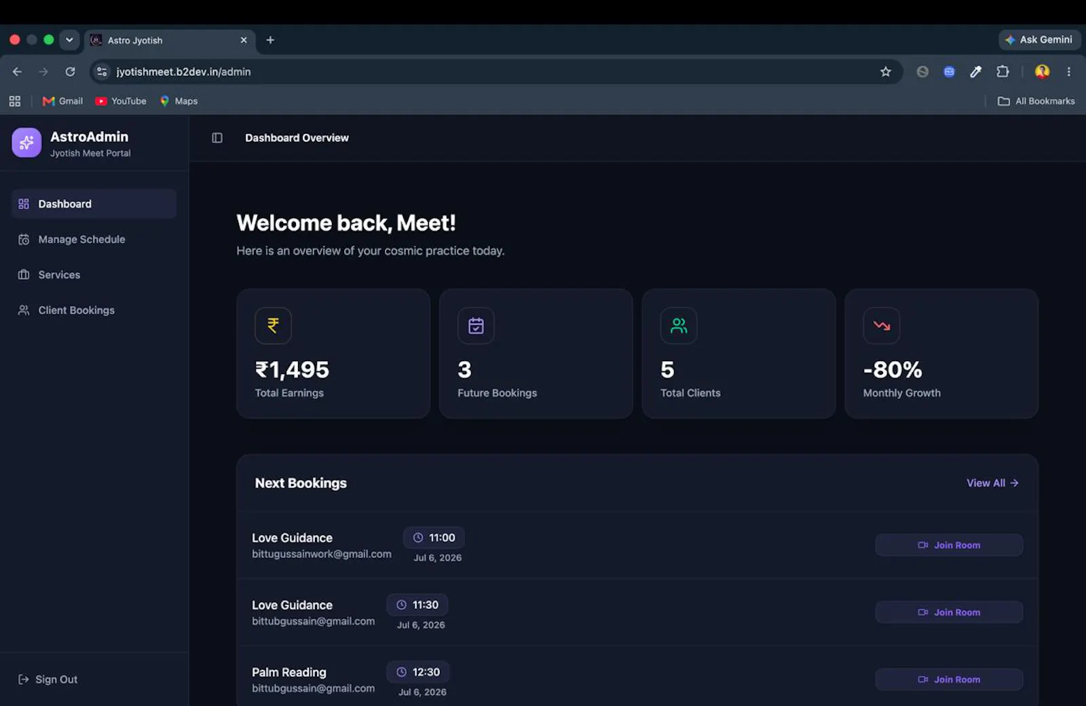This screenshot has height=706, width=1086.
Task: Click the calendar icon on Future Bookings card
Action: 476,326
